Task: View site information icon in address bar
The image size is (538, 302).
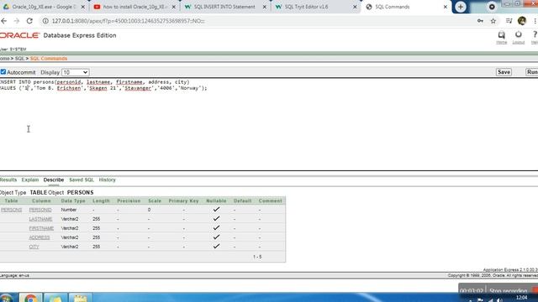Action: pos(45,21)
